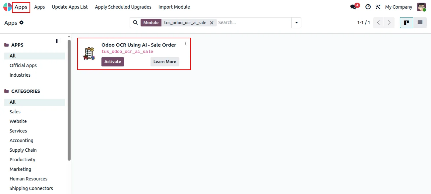Open the user avatar menu

[421, 7]
